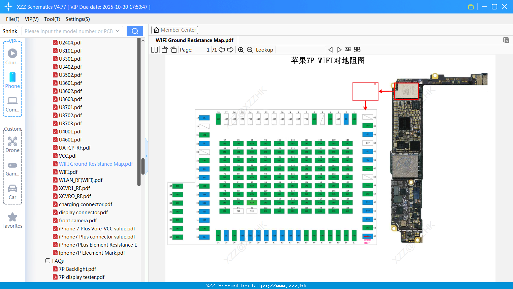The width and height of the screenshot is (513, 289).
Task: Open 7P Backlight.pdf
Action: [x=77, y=269]
